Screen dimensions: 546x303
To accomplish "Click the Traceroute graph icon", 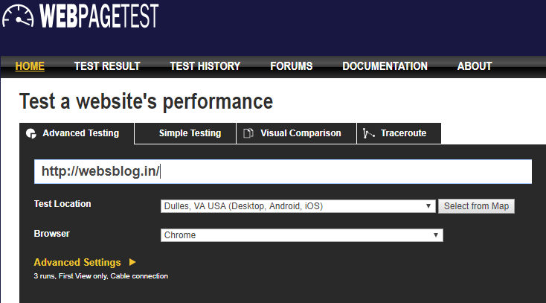I will [x=368, y=133].
